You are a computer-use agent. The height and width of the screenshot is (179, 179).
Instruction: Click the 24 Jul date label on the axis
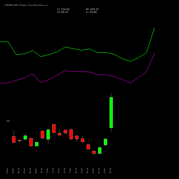click(x=99, y=171)
